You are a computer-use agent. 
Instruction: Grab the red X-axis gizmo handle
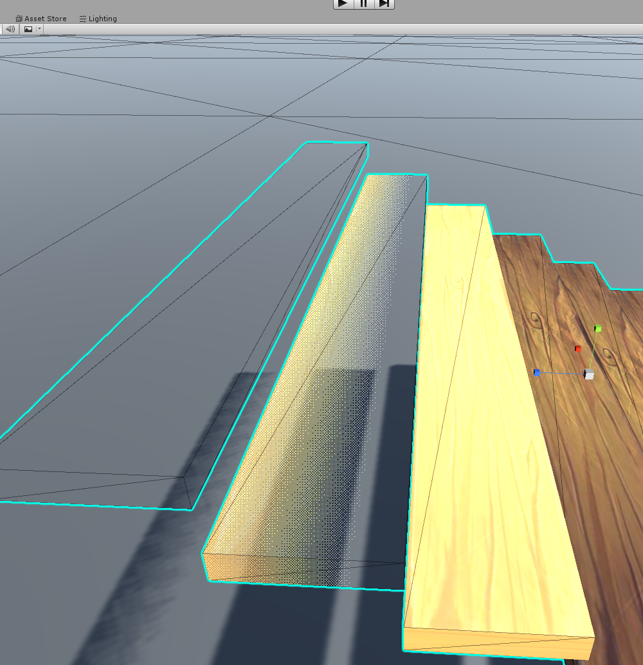(x=578, y=349)
